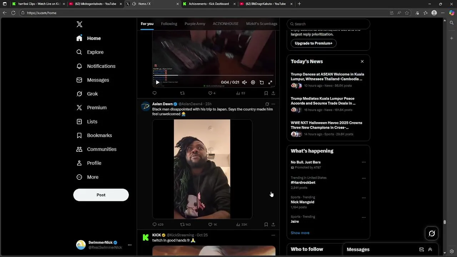This screenshot has width=457, height=257.
Task: Open the Notifications page
Action: coord(96,66)
